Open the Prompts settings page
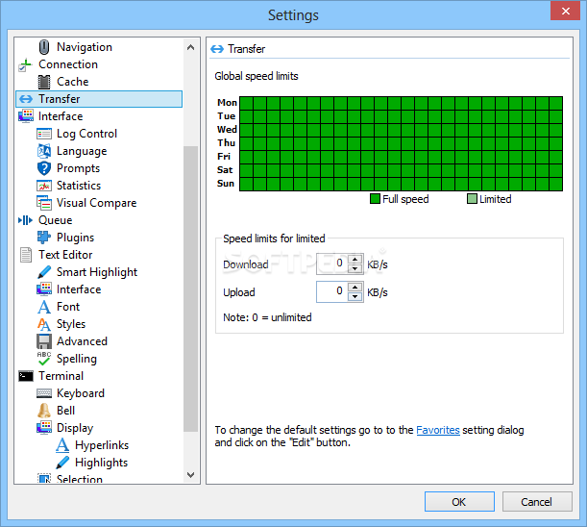Screen dimensions: 587x527 78,168
